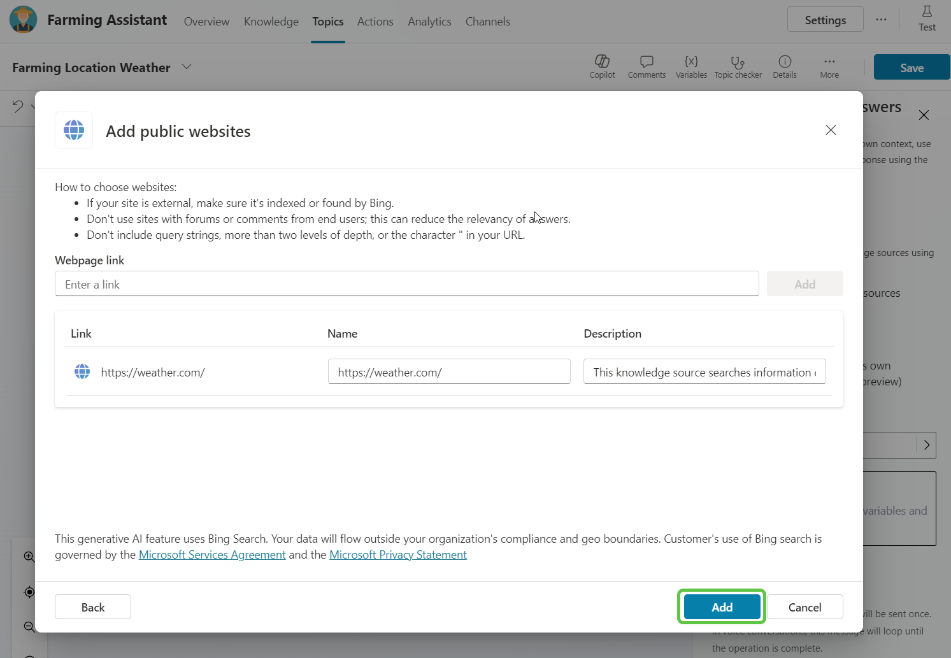Click the undo arrow icon
This screenshot has height=658, width=951.
point(18,106)
